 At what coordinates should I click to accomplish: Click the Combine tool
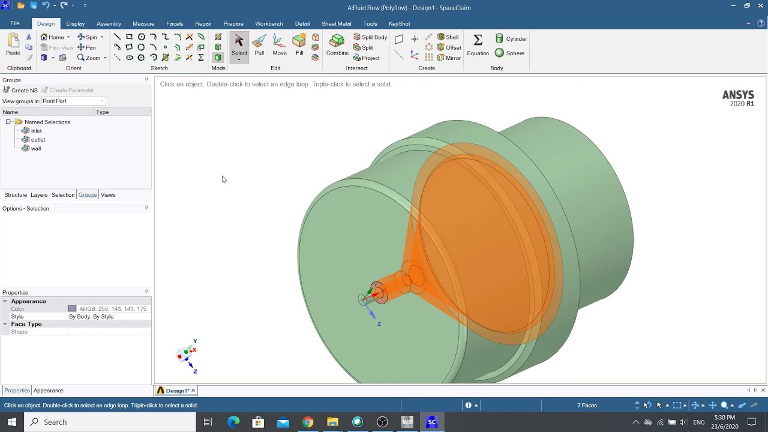pos(337,45)
